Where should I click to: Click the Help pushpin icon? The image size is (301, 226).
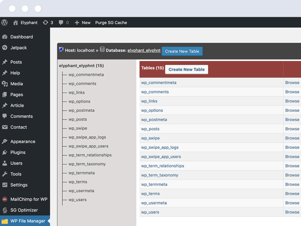5,73
